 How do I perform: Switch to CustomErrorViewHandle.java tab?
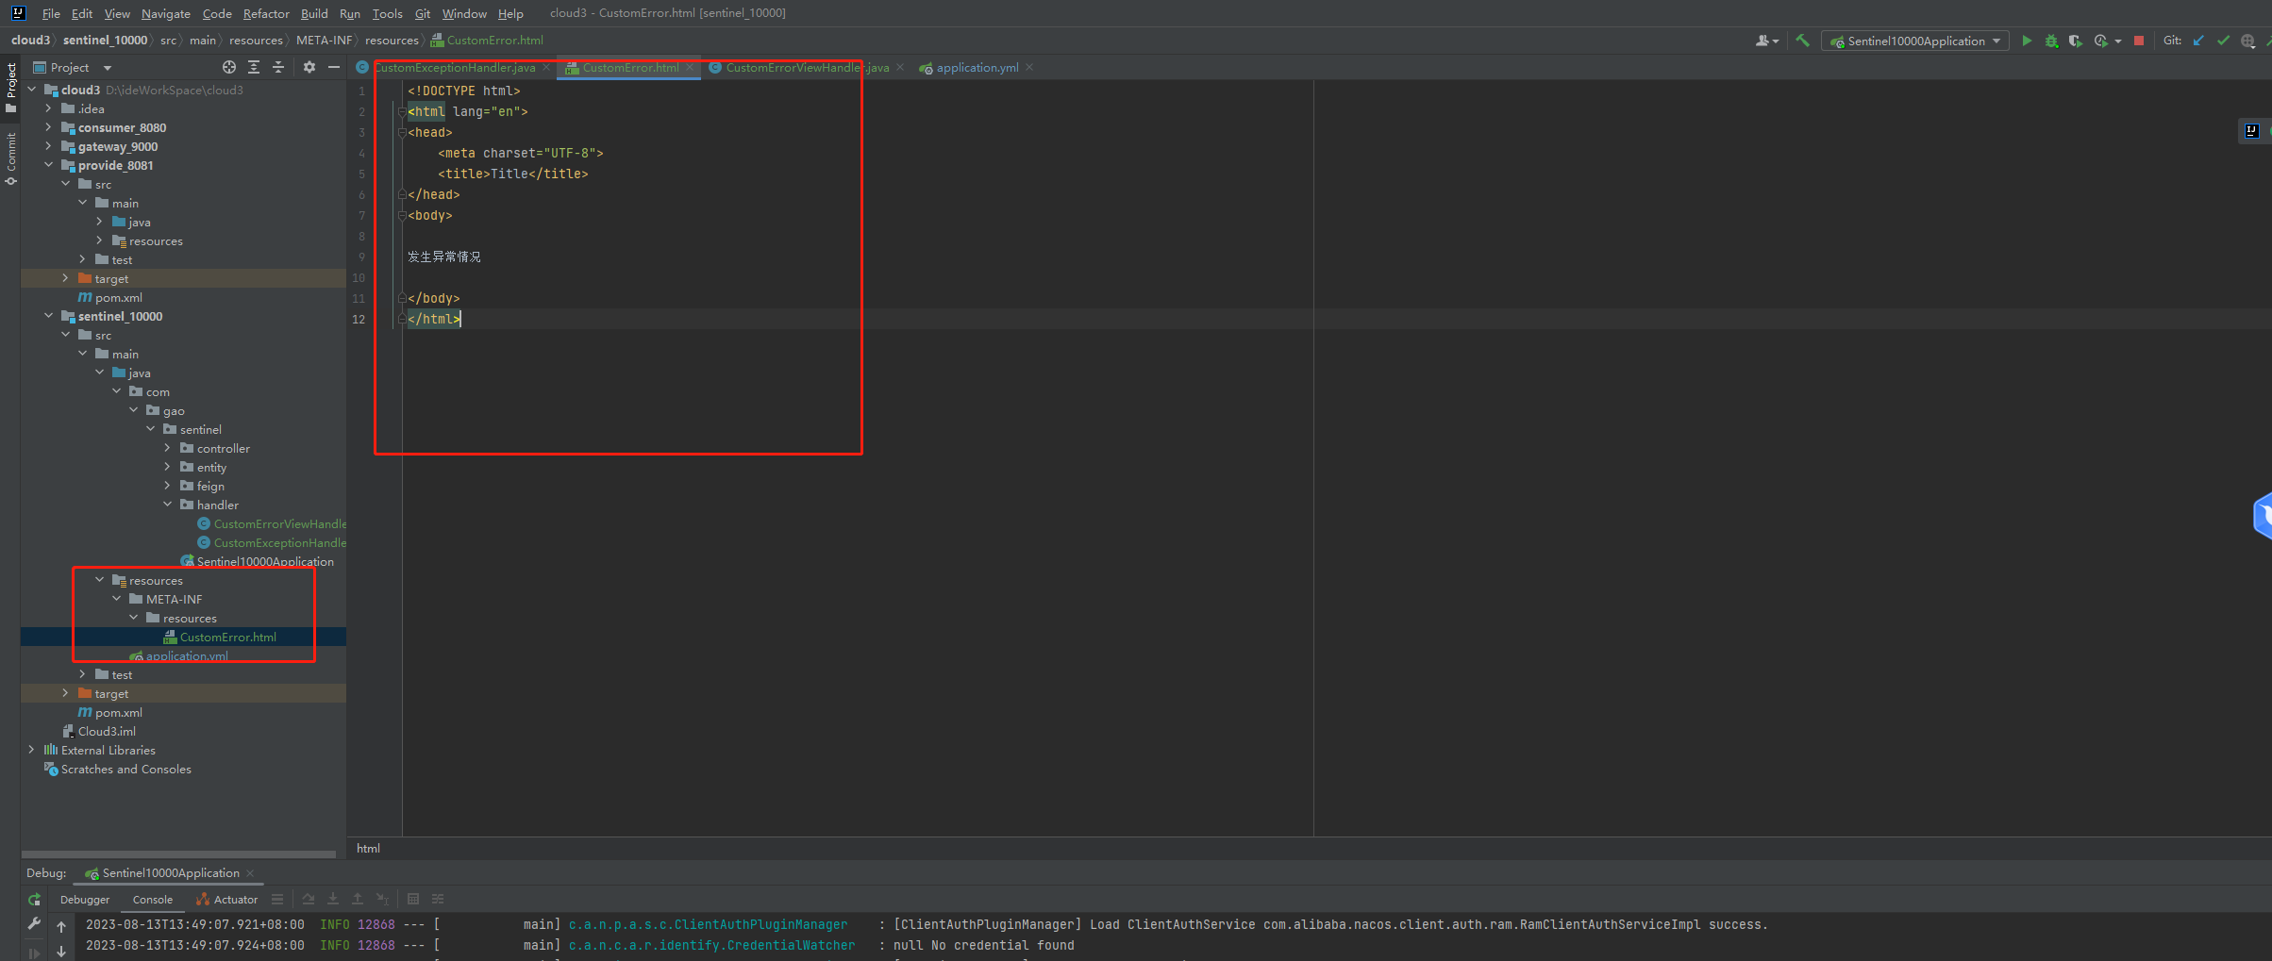(807, 67)
